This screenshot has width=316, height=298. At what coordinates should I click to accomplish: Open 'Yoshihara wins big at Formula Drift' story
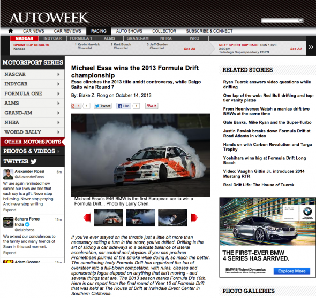point(265,160)
